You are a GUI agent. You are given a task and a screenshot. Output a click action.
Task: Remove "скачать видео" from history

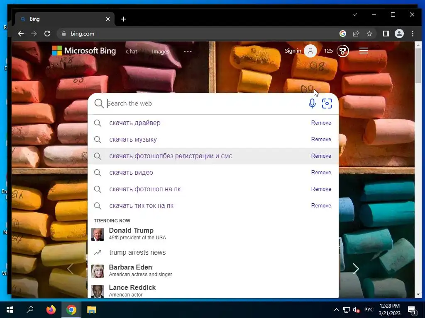click(321, 172)
